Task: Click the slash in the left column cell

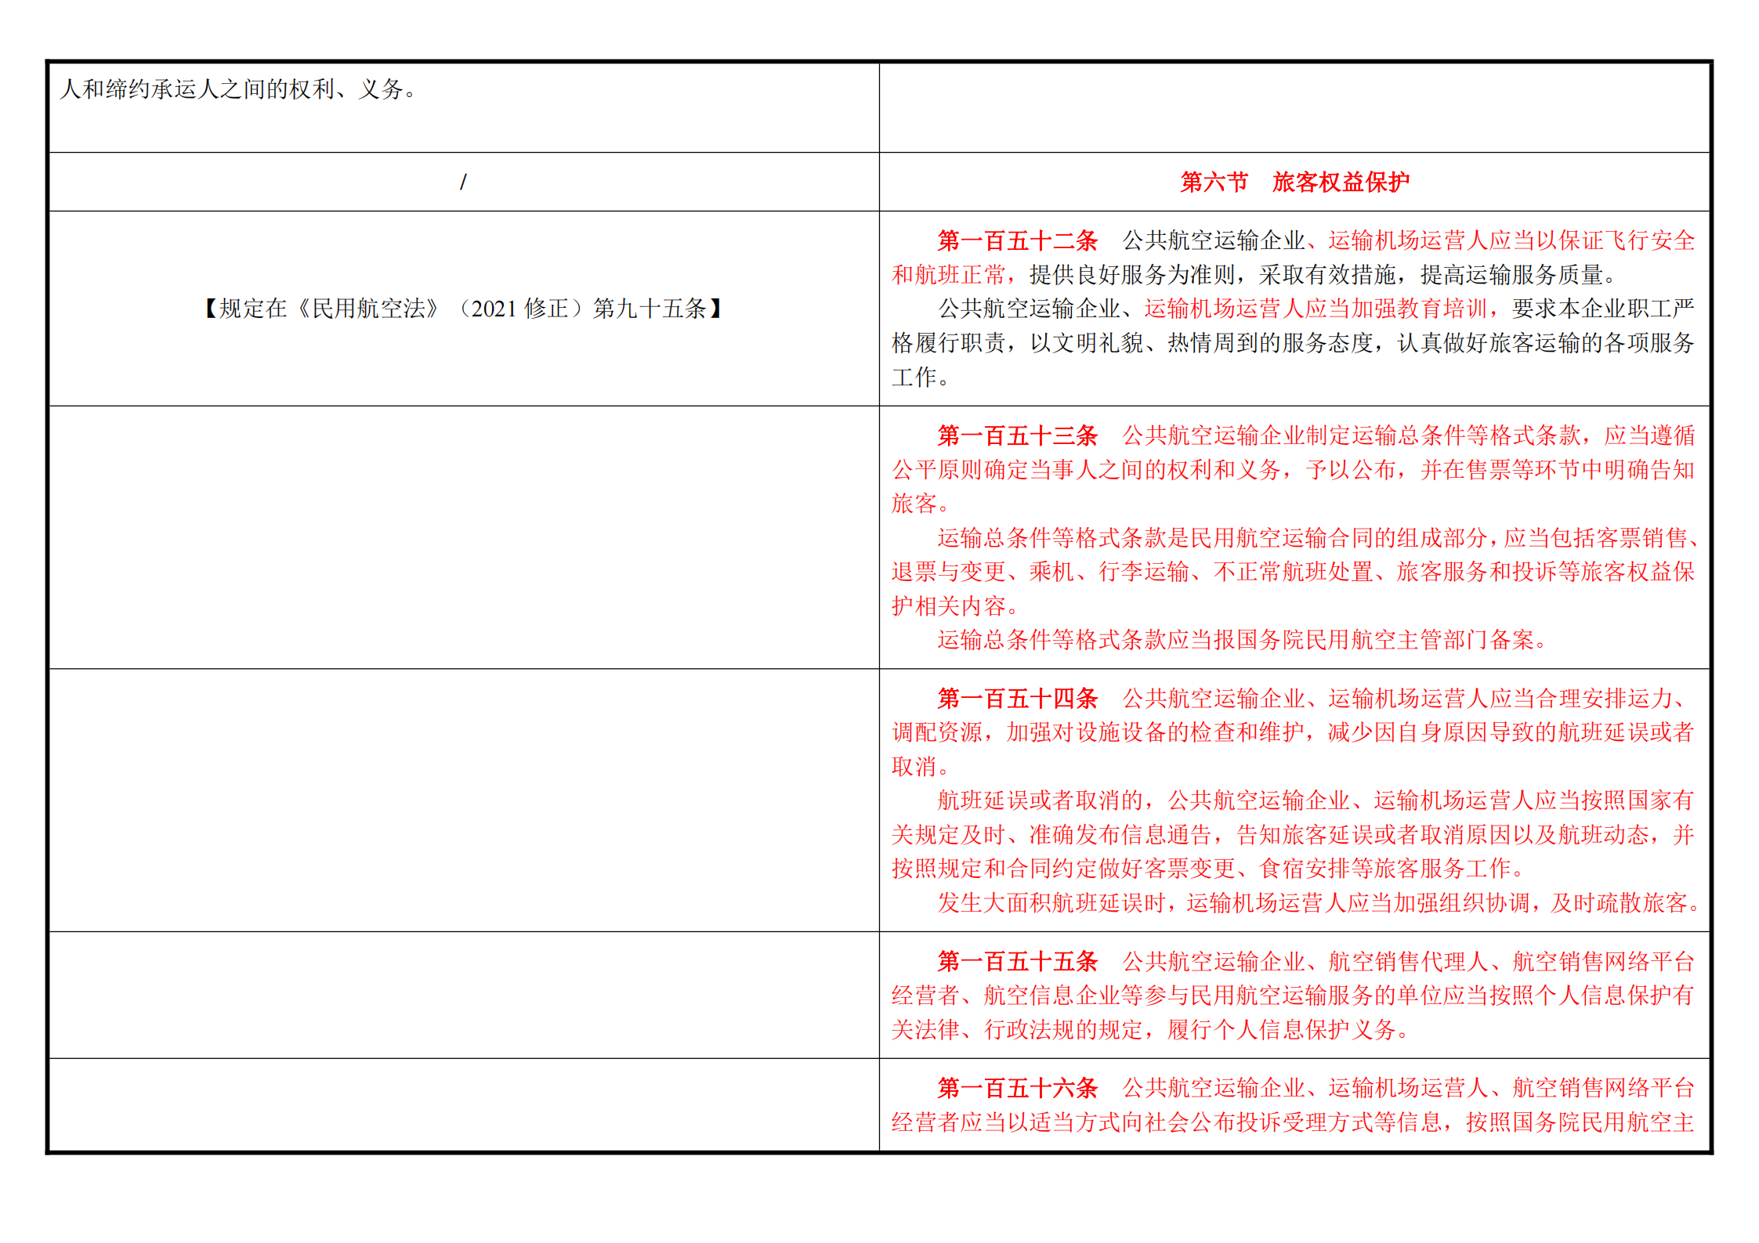Action: tap(463, 182)
